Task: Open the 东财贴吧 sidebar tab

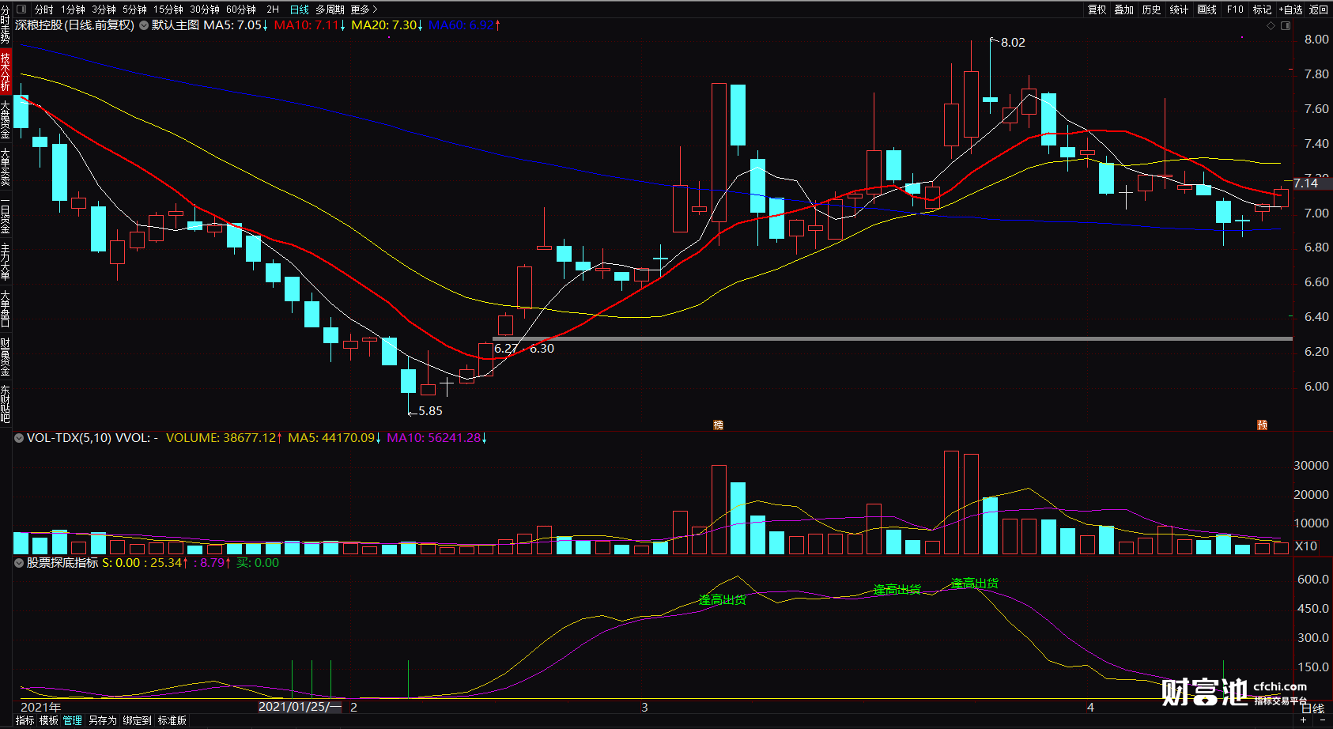Action: point(6,404)
